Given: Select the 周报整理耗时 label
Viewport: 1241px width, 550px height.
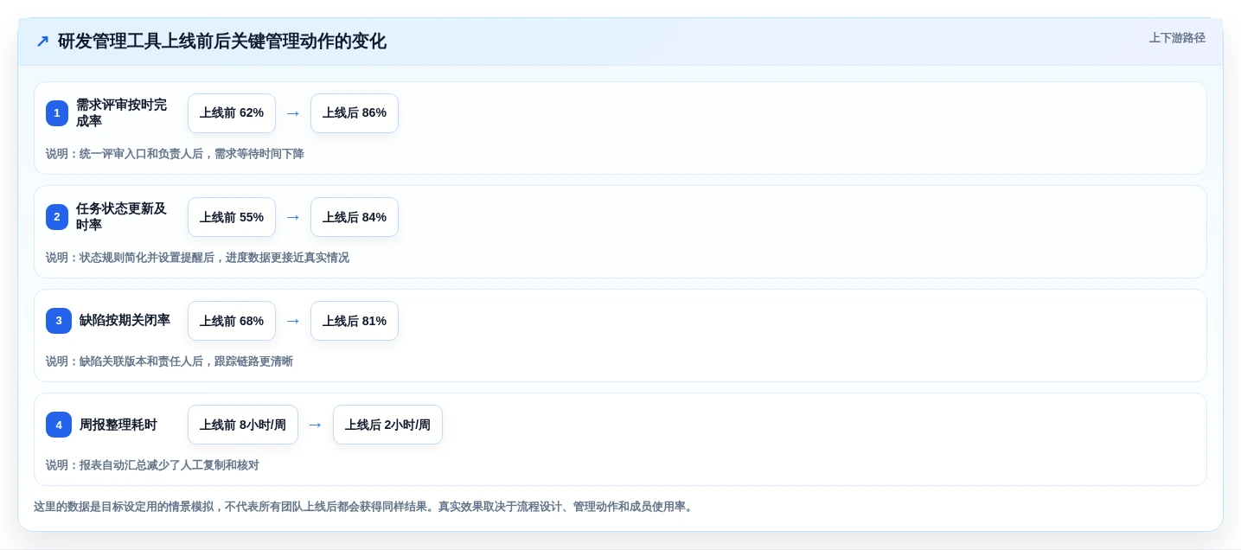Looking at the screenshot, I should click(118, 425).
